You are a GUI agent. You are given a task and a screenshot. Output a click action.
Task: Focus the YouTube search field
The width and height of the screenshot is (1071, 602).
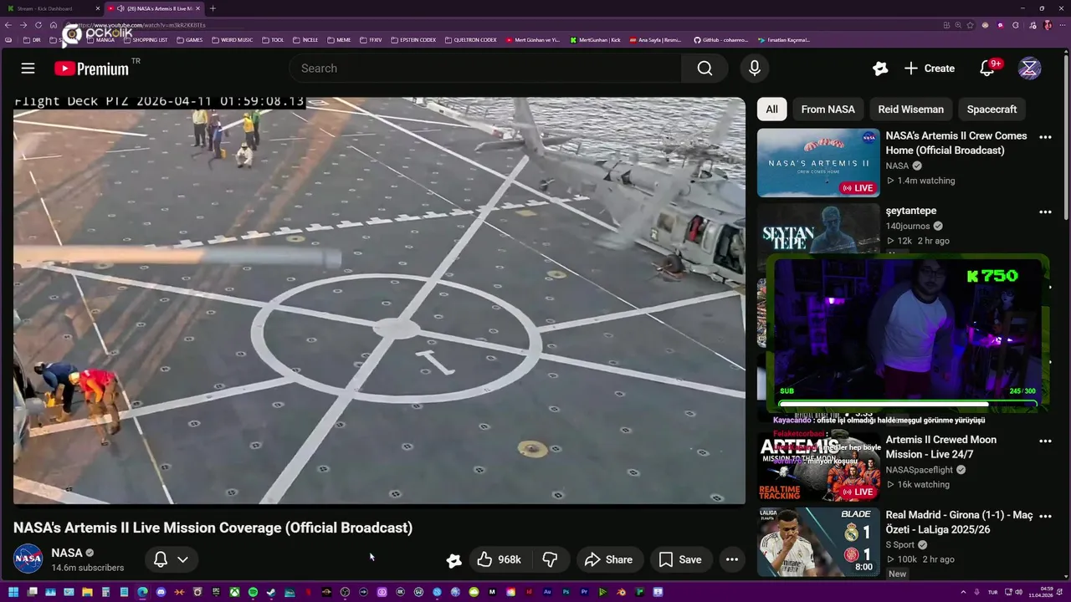pyautogui.click(x=485, y=69)
